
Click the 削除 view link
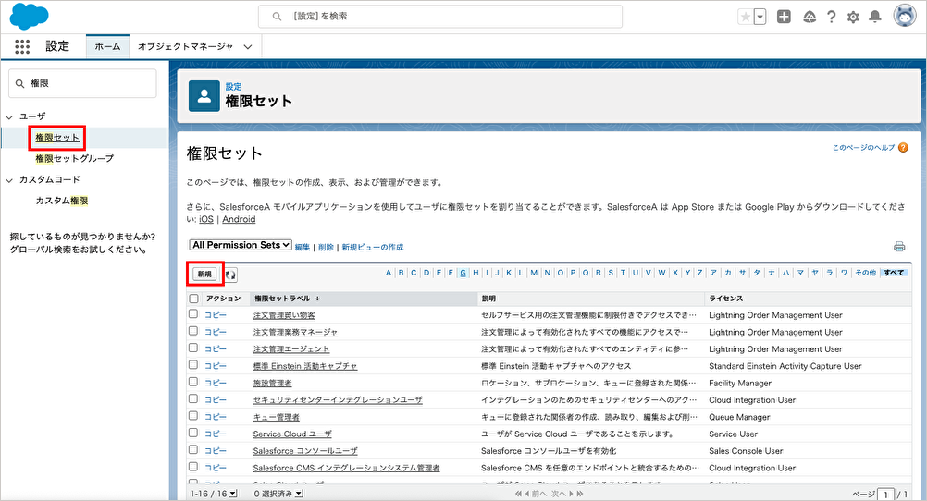(326, 248)
